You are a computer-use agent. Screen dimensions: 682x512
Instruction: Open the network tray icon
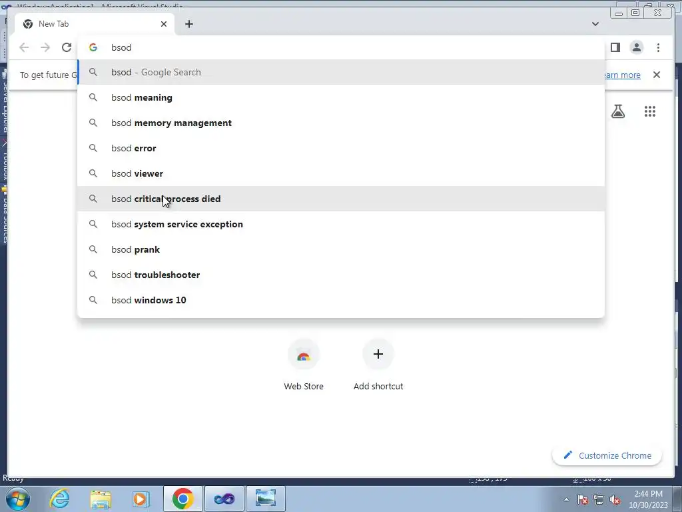click(599, 499)
